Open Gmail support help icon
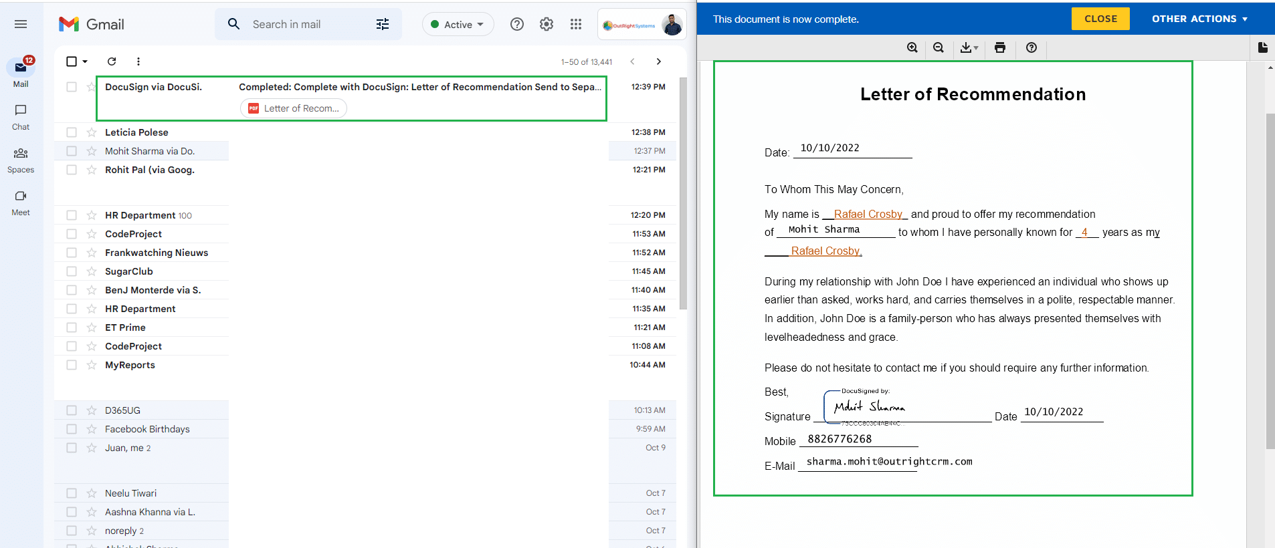This screenshot has height=548, width=1275. (x=517, y=24)
